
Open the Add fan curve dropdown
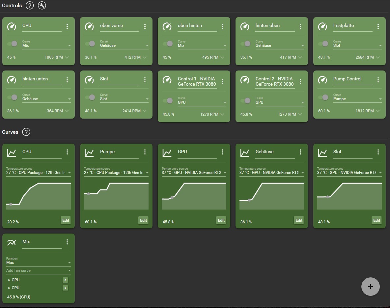click(x=39, y=270)
